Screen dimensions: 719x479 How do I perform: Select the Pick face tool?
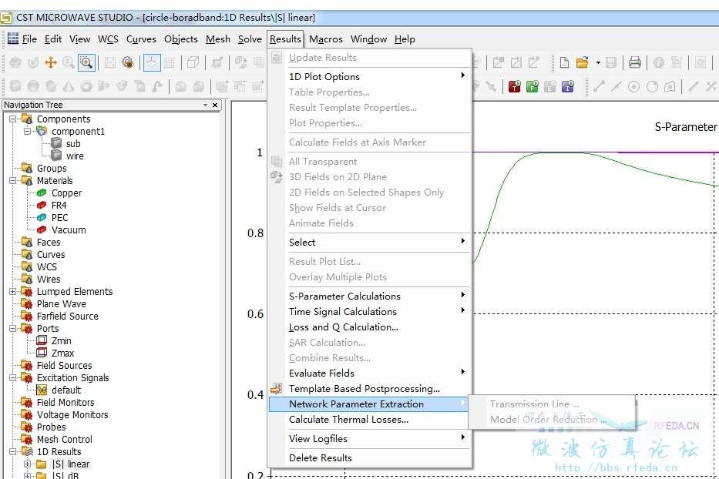(670, 86)
